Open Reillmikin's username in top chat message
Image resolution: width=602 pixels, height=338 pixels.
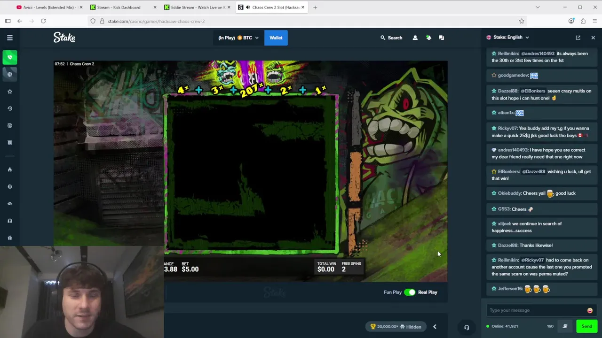click(508, 54)
